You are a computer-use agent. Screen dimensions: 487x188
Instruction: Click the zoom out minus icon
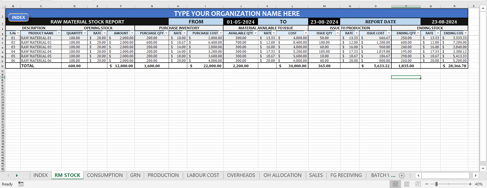pyautogui.click(x=427, y=184)
